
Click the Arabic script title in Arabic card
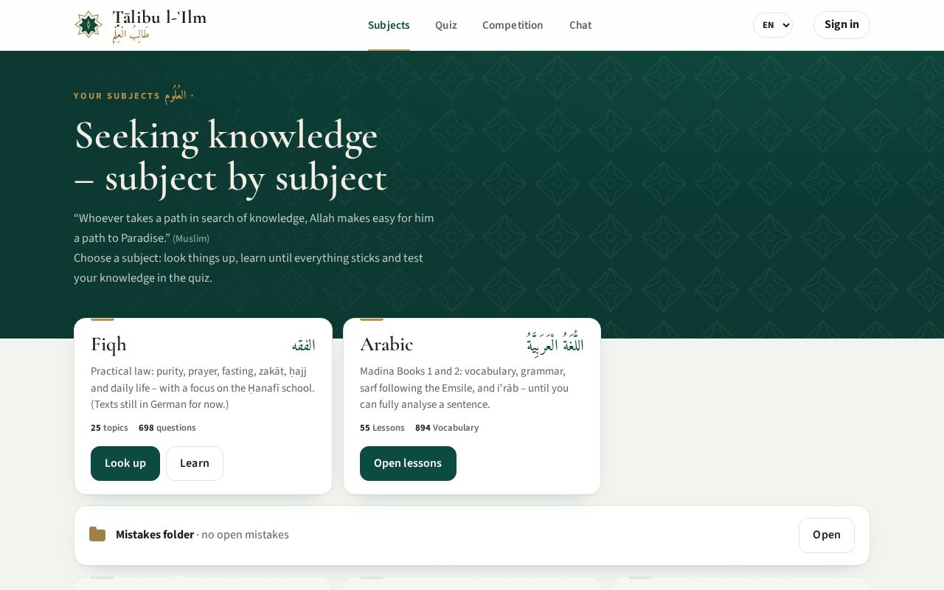coord(555,344)
